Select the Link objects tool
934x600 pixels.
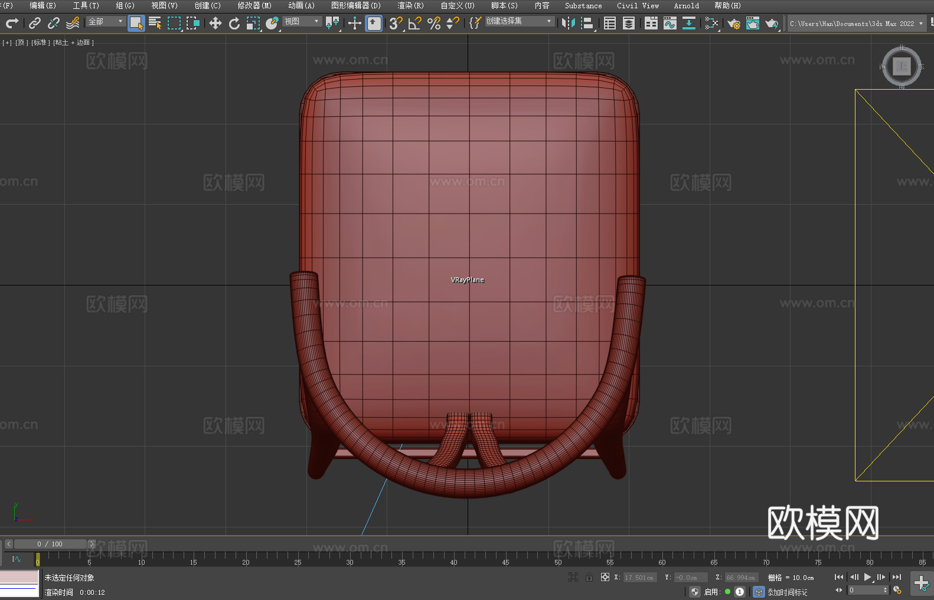35,23
